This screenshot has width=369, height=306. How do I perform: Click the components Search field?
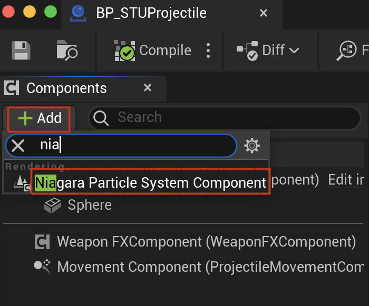[x=225, y=118]
